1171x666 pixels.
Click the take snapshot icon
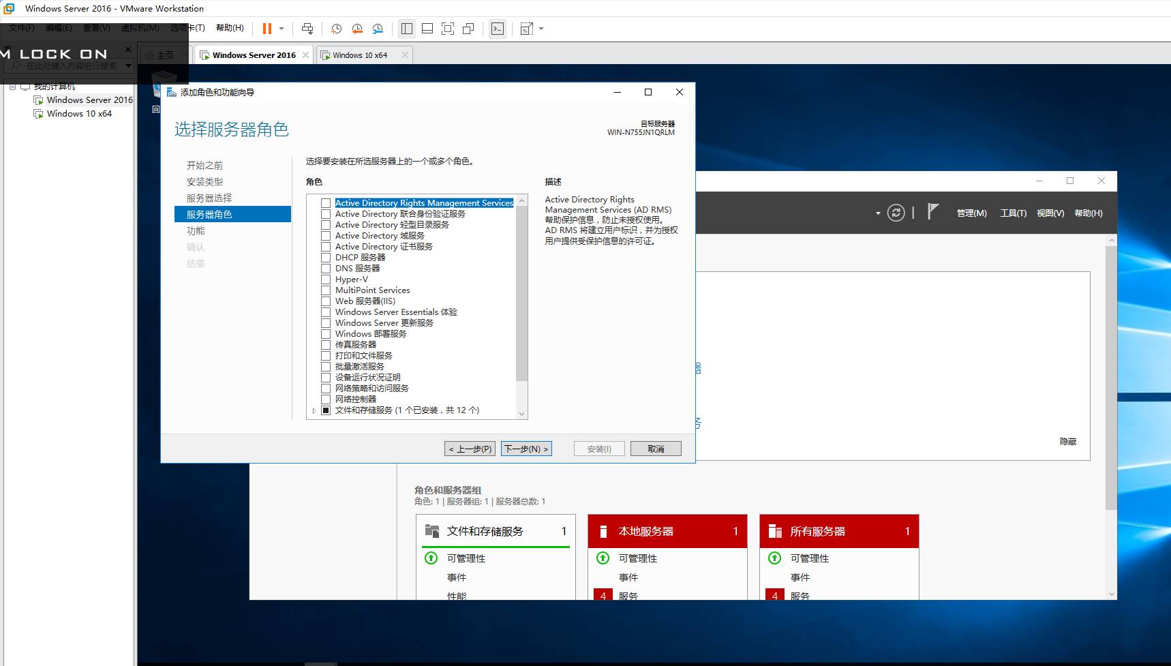point(336,29)
